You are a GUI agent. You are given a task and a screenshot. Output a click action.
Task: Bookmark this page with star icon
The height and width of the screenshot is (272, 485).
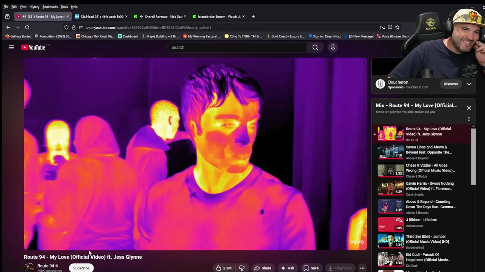click(x=397, y=27)
